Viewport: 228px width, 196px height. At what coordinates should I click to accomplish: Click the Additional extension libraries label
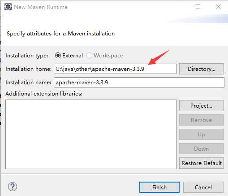point(44,94)
